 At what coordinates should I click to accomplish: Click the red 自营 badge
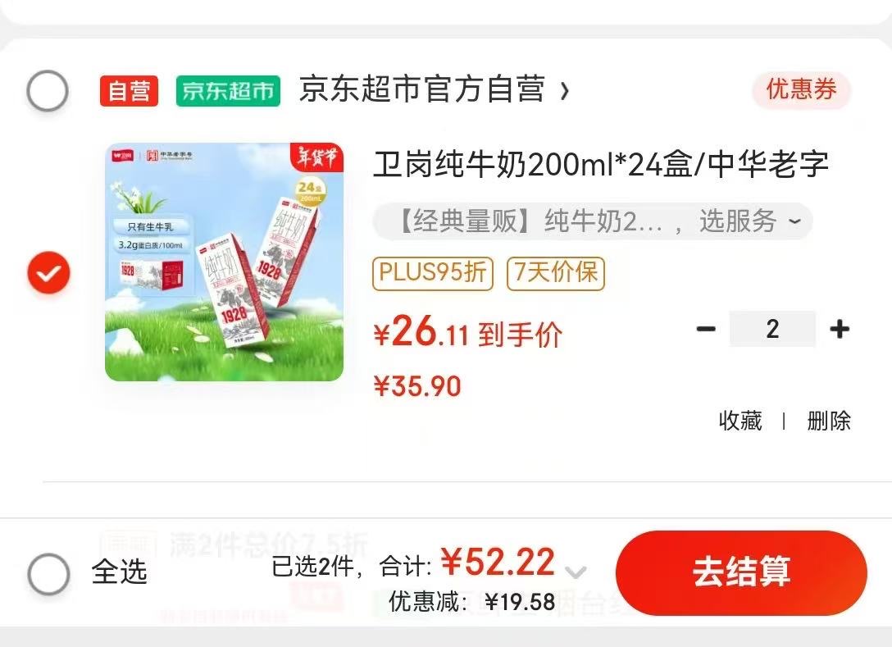(130, 91)
